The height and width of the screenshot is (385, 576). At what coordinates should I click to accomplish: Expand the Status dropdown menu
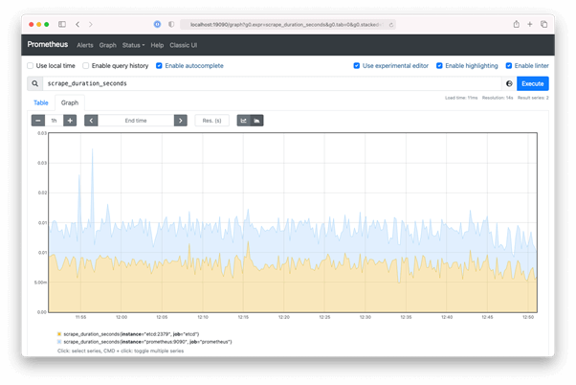(x=133, y=45)
